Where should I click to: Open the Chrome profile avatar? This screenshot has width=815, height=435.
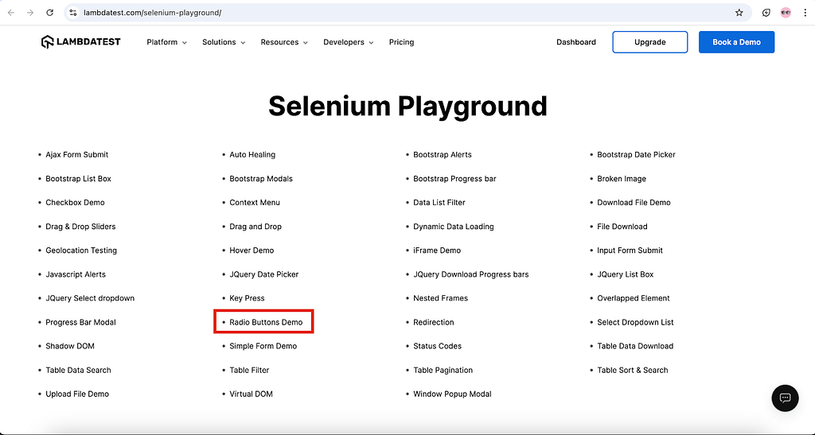click(786, 13)
